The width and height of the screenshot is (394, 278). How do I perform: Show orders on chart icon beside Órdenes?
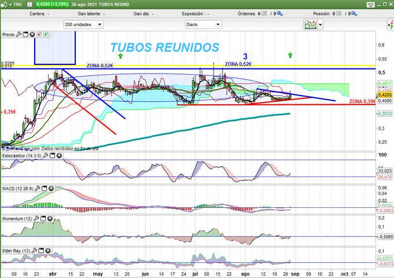point(264,13)
